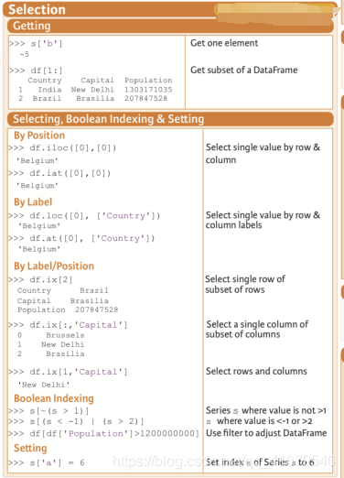The height and width of the screenshot is (478, 344).
Task: Click the By Label subheading
Action: [33, 201]
